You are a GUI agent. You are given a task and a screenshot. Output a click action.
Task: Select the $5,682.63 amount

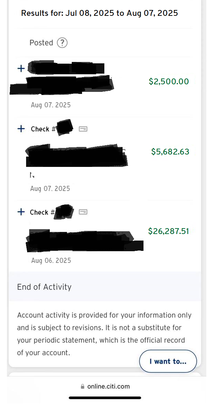click(x=170, y=152)
